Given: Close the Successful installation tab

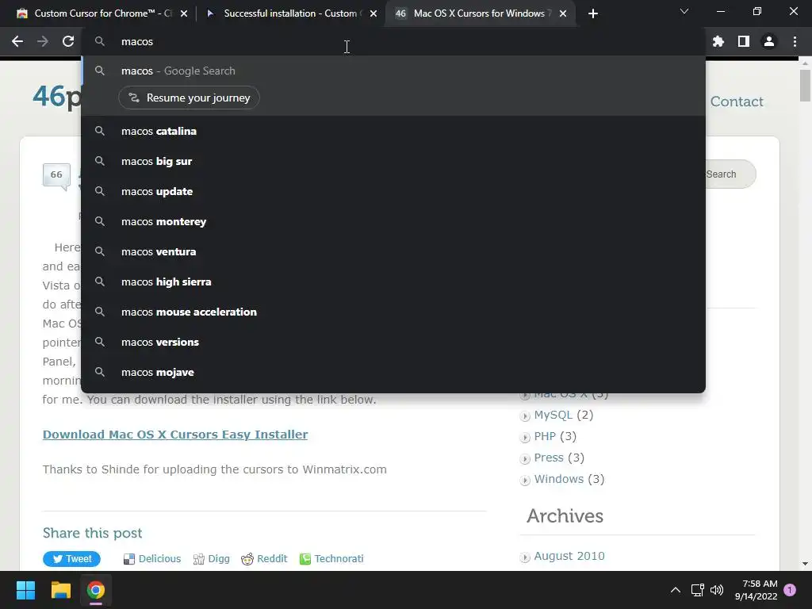Looking at the screenshot, I should click(x=373, y=13).
